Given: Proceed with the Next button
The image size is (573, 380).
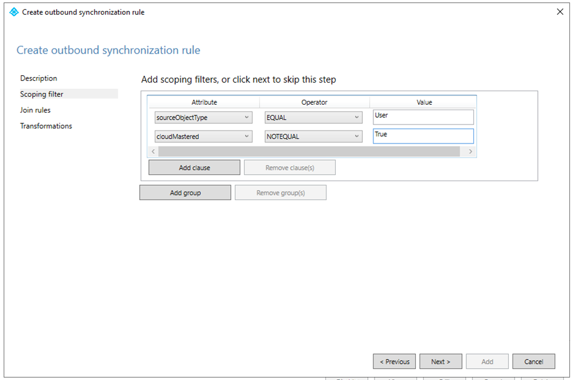Looking at the screenshot, I should click(x=441, y=362).
